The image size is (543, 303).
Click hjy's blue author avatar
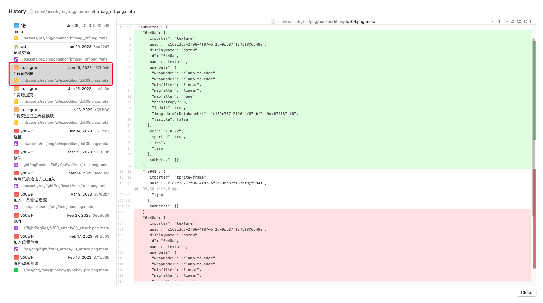click(x=16, y=26)
